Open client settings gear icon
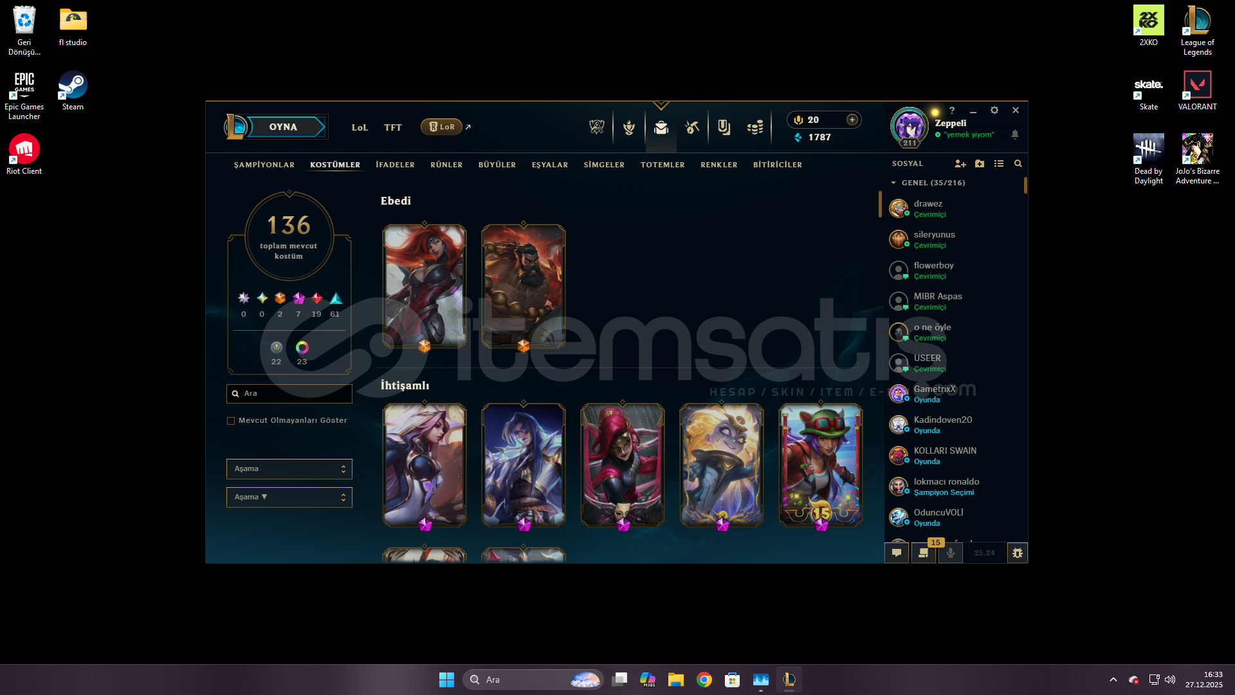Viewport: 1235px width, 695px height. pos(994,111)
